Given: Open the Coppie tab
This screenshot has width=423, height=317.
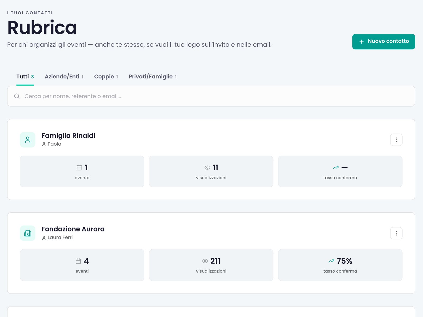Looking at the screenshot, I should [106, 77].
